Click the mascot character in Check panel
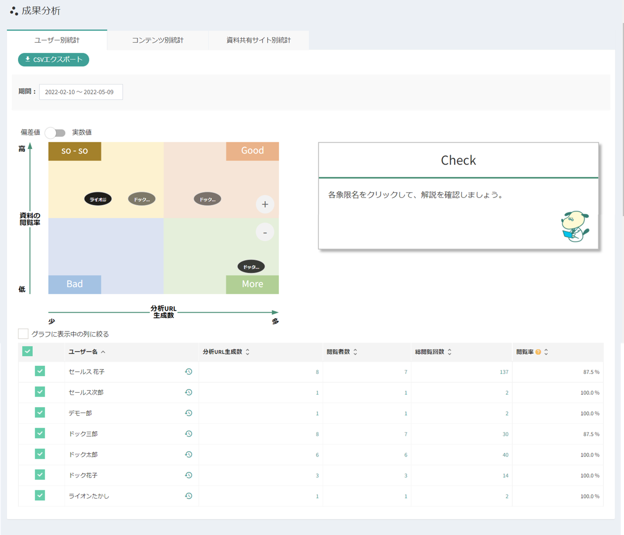This screenshot has width=624, height=535. pos(575,227)
